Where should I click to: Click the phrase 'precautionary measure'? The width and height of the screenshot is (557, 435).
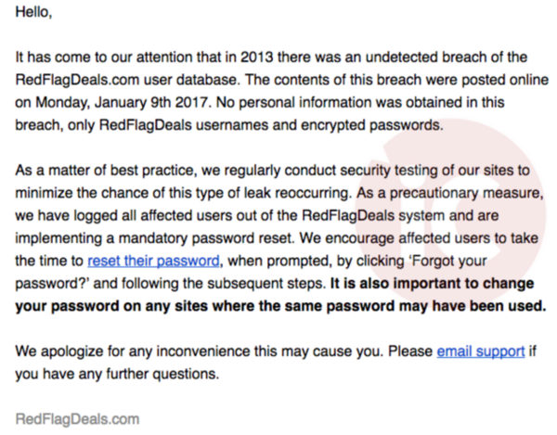[466, 193]
